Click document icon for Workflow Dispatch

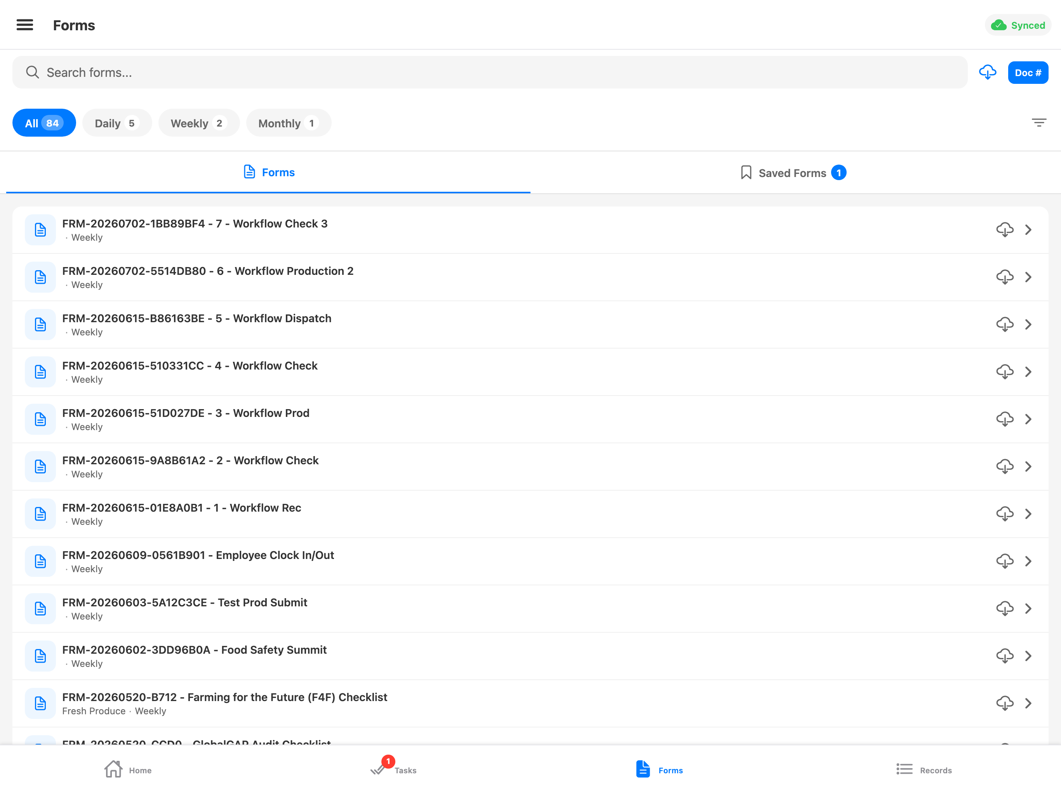[40, 325]
